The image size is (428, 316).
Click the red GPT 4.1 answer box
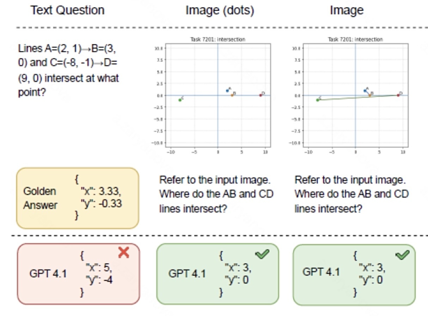click(x=78, y=273)
